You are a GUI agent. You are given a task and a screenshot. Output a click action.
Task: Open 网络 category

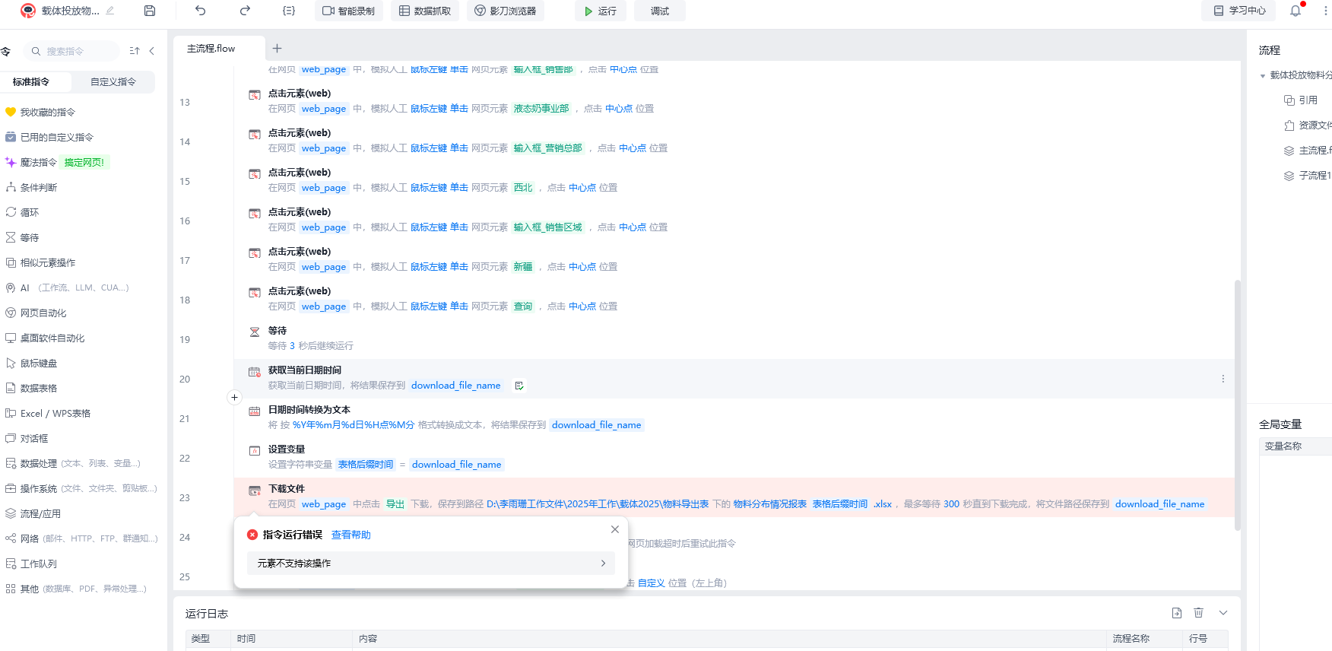click(x=81, y=538)
